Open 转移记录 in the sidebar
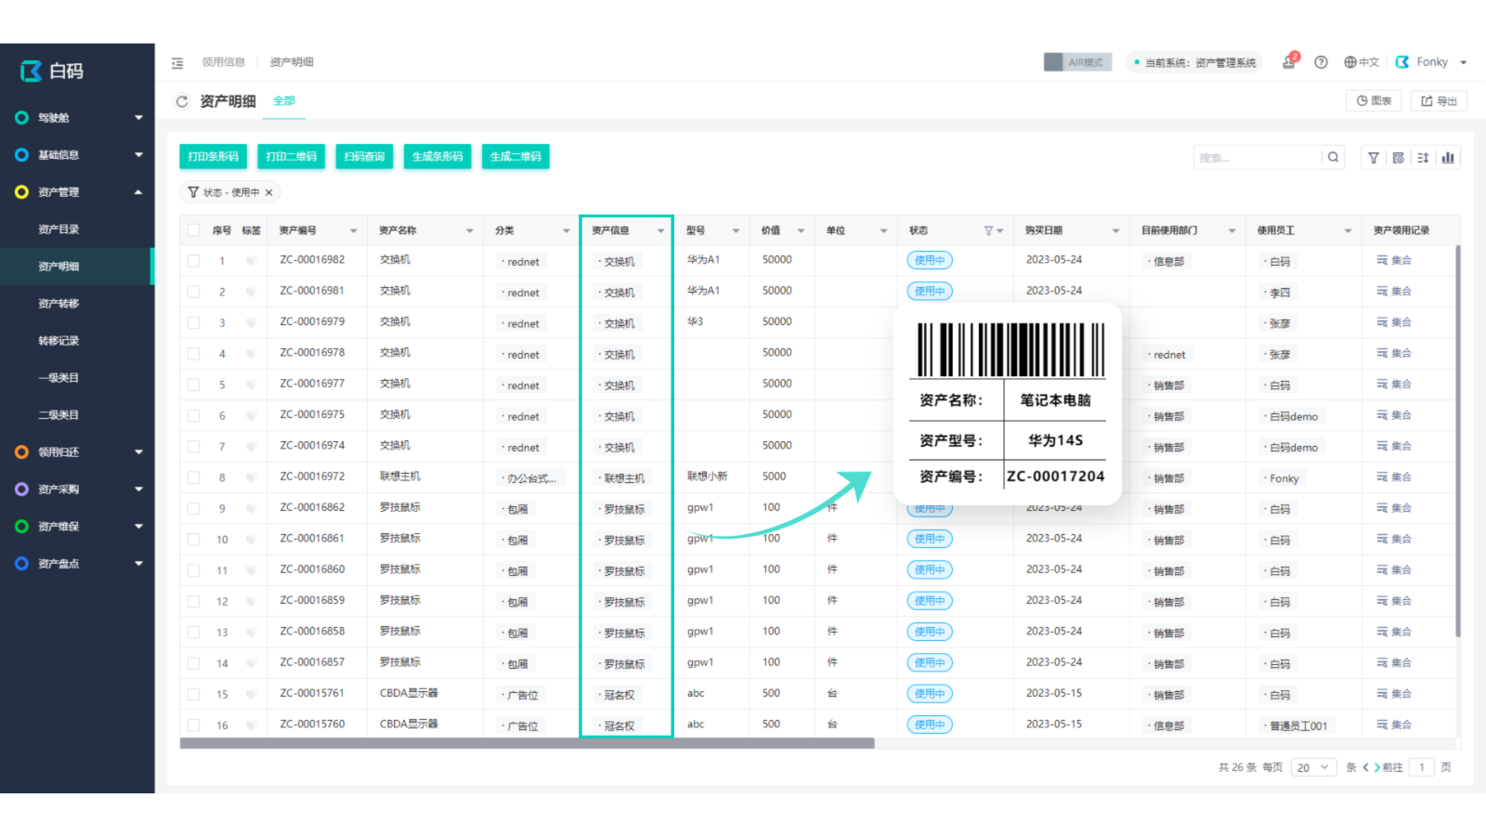 59,341
